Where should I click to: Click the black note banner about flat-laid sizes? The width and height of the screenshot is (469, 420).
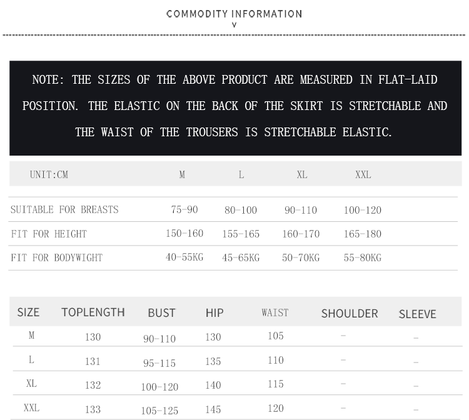(234, 106)
